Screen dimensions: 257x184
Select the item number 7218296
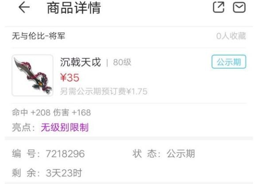click(x=65, y=154)
